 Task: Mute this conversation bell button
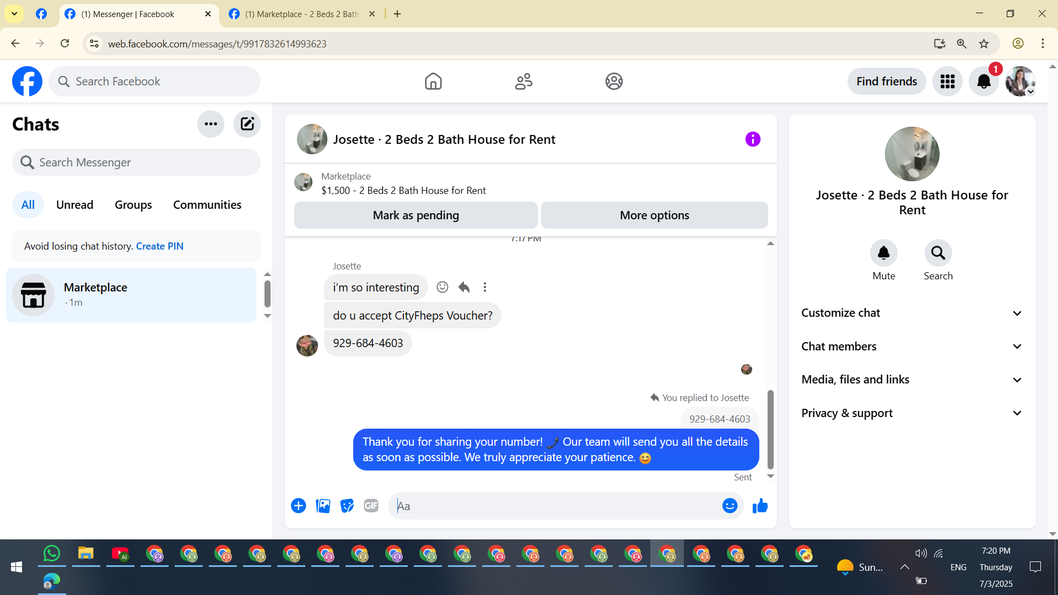883,253
